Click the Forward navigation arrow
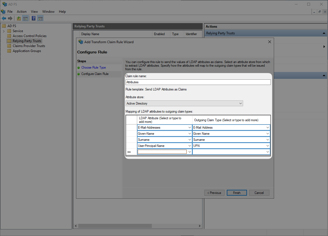328x236 pixels. pyautogui.click(x=10, y=18)
